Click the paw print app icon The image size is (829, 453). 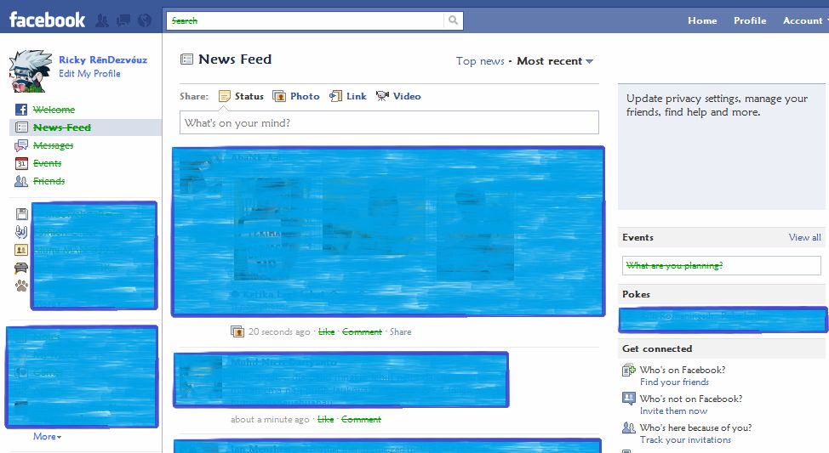pos(21,286)
